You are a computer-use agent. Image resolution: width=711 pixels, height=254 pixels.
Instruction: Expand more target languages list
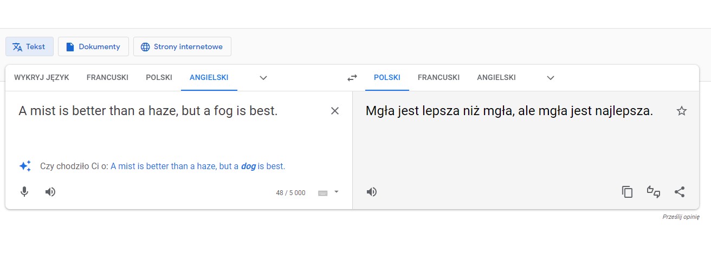(551, 78)
